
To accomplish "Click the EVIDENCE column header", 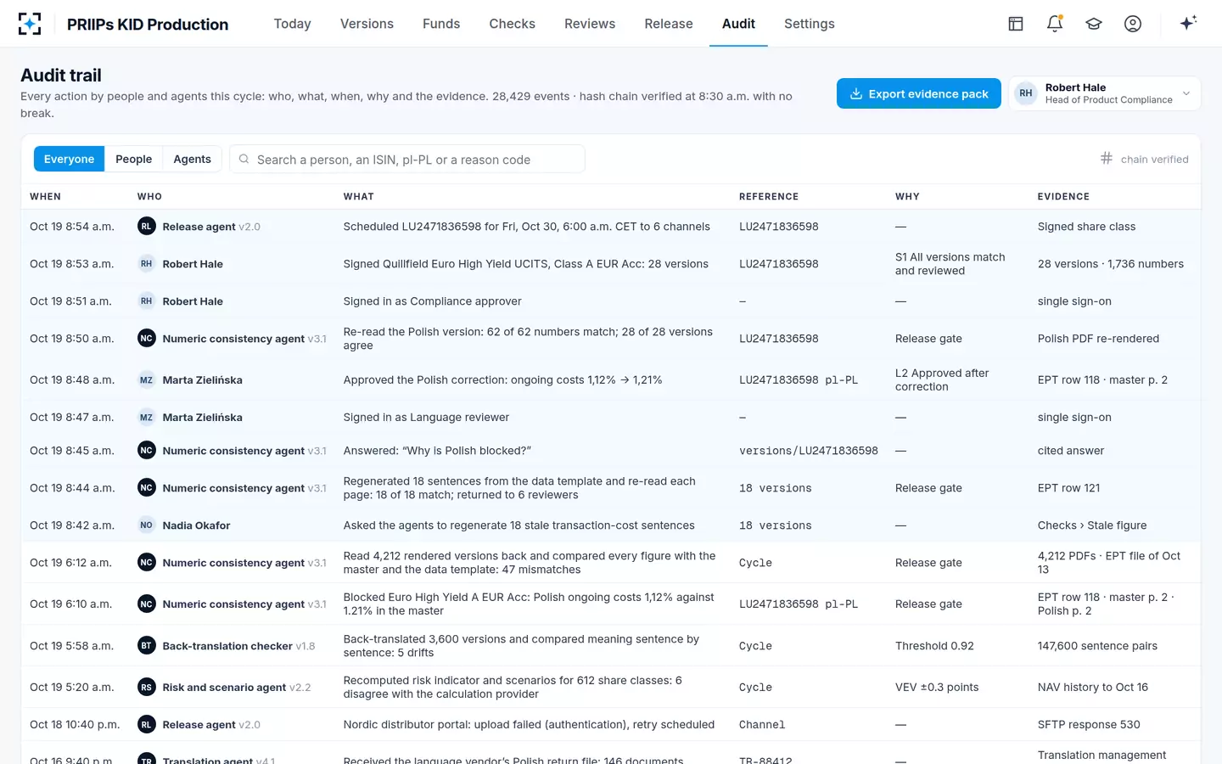I will click(x=1063, y=196).
